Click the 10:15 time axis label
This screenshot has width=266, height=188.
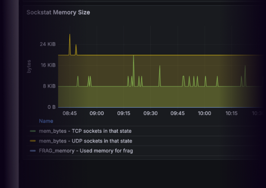click(231, 113)
